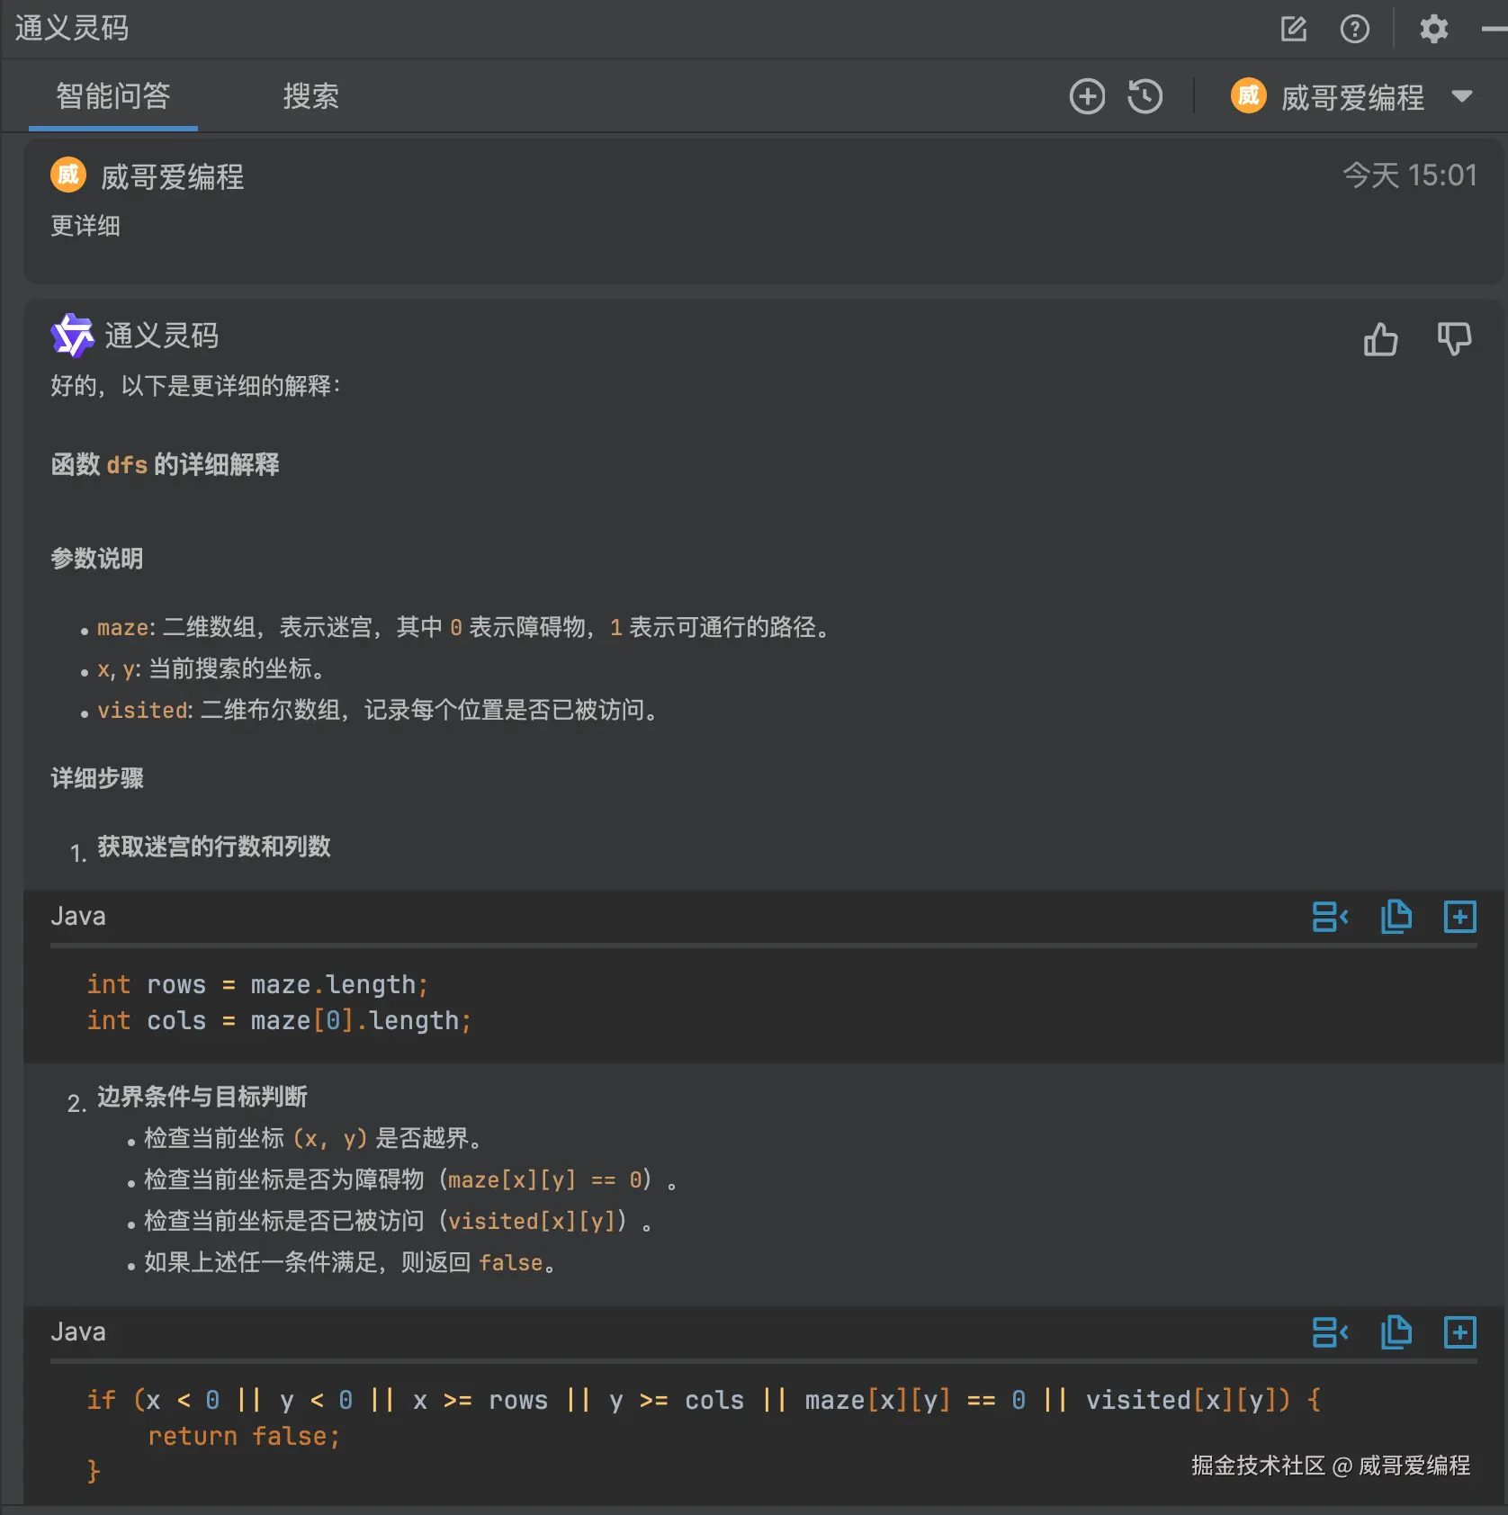Click the timestamp 今天 15:01
Image resolution: width=1508 pixels, height=1515 pixels.
click(1410, 175)
